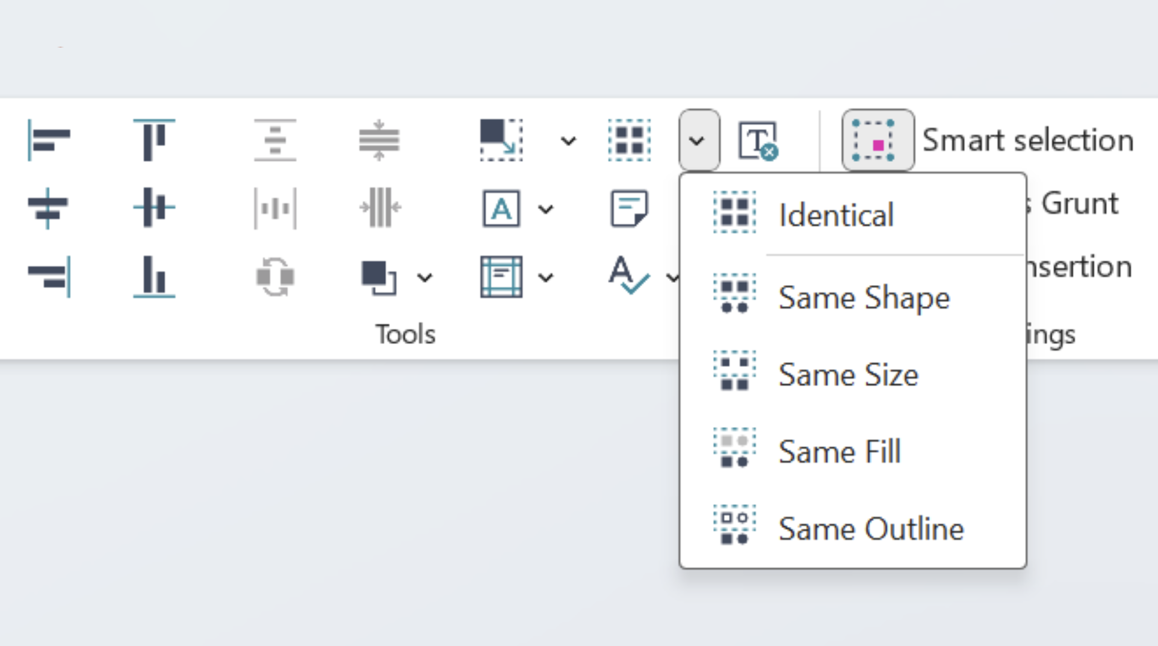Select Same Size from the menu
This screenshot has height=646, width=1158.
click(847, 374)
